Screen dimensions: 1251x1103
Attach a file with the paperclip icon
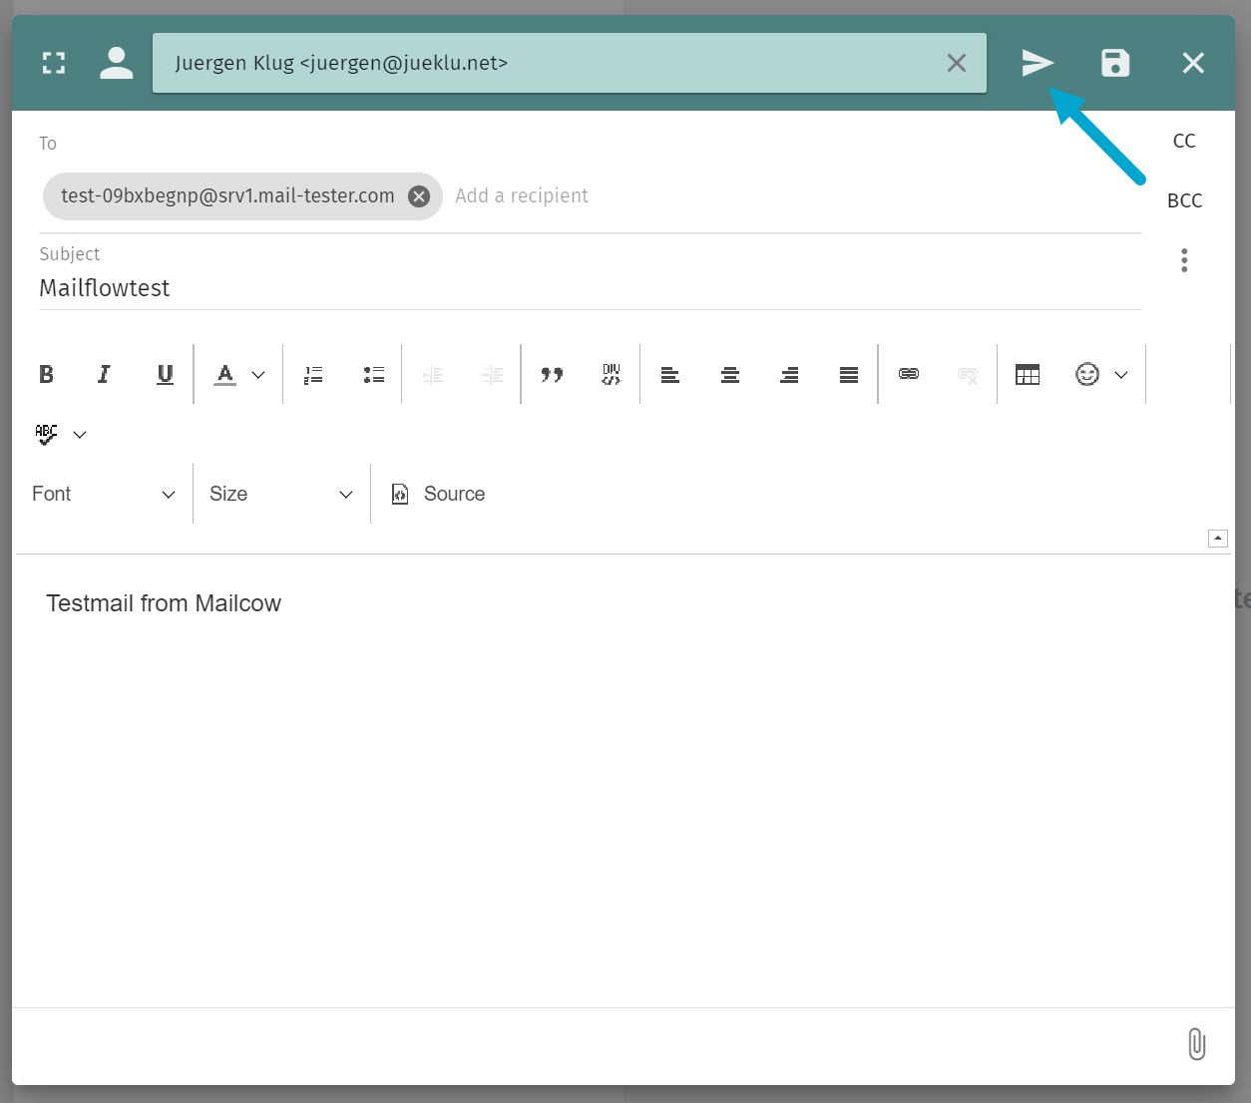(1196, 1044)
